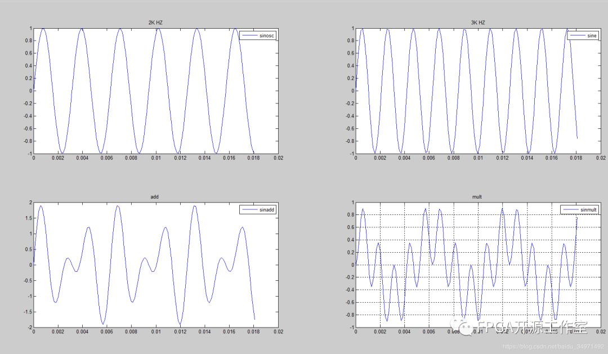
Task: Click the "add" subplot title
Action: [x=155, y=197]
